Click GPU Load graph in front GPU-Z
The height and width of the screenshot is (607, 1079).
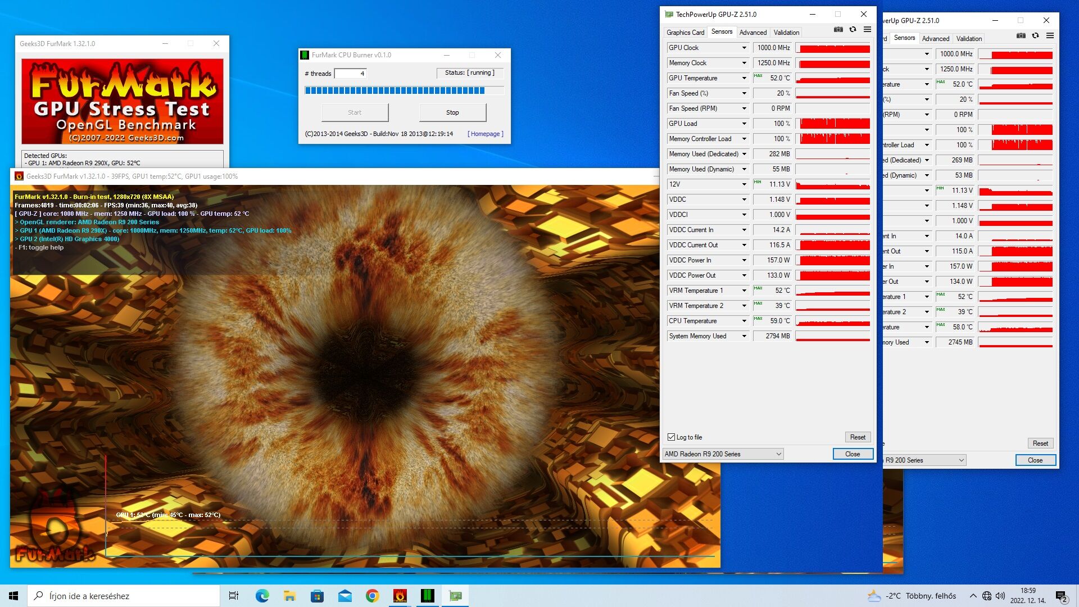pyautogui.click(x=833, y=124)
